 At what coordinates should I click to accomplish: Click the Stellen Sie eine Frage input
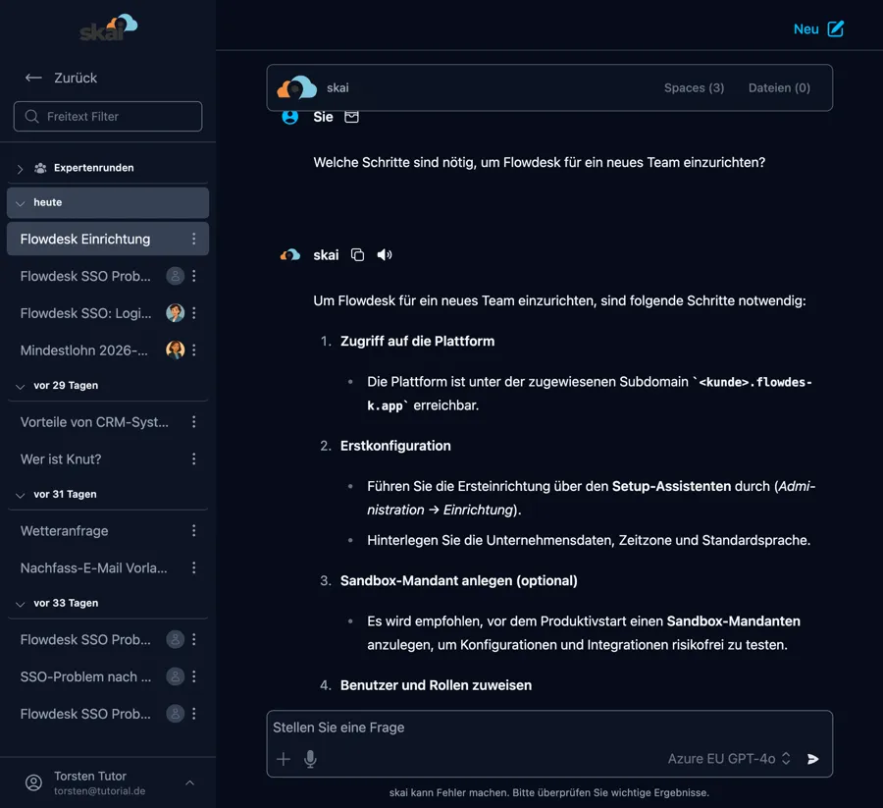click(549, 727)
